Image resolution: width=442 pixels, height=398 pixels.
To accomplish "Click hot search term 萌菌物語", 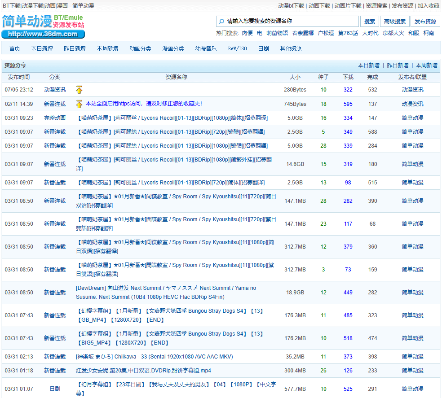I will point(277,33).
